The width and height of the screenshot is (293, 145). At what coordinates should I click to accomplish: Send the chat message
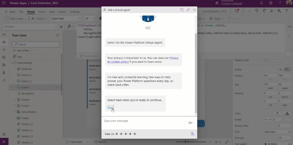[190, 123]
